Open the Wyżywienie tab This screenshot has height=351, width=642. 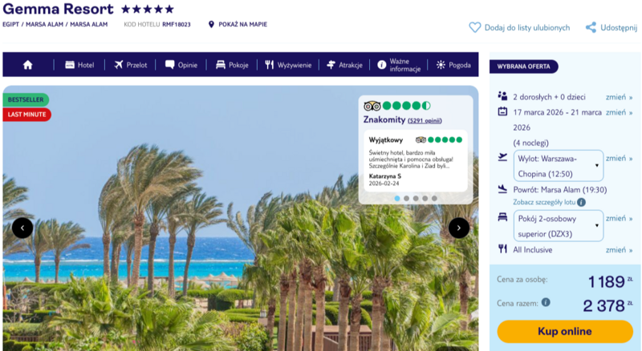pyautogui.click(x=288, y=65)
